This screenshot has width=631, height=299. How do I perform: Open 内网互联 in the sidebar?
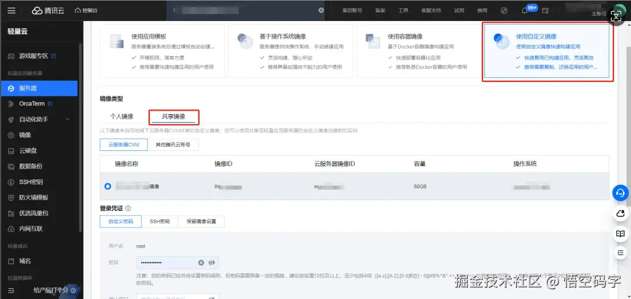pos(30,229)
